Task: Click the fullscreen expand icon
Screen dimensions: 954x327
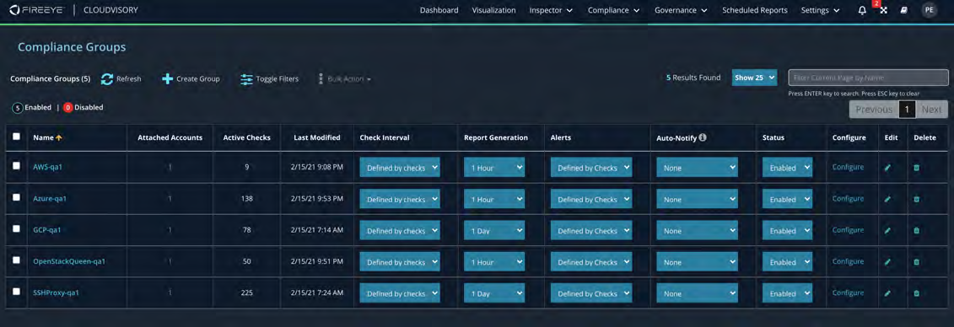Action: coord(883,10)
